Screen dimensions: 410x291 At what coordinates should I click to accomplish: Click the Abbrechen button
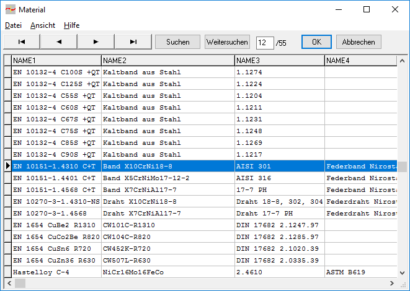tap(359, 41)
